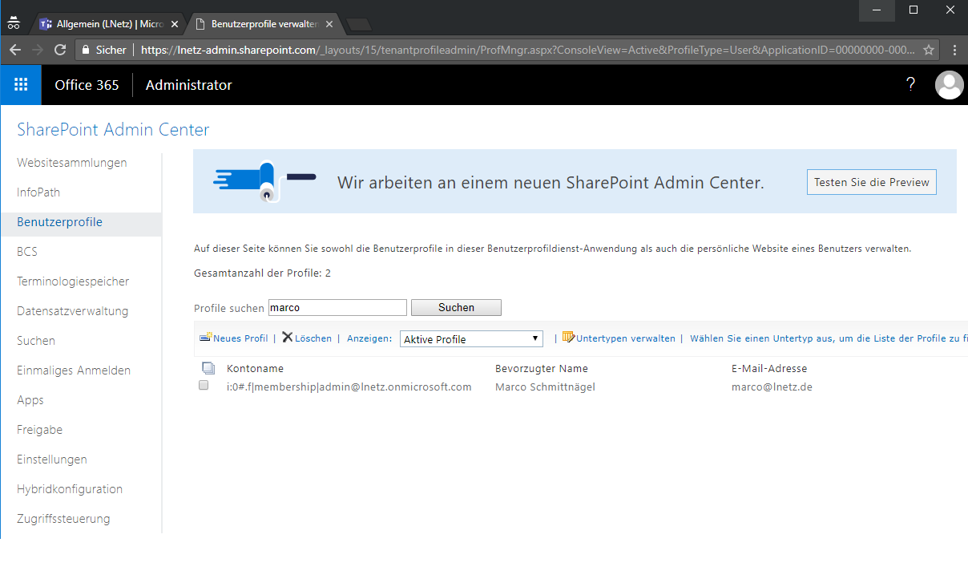Viewport: 968px width, 583px height.
Task: Click preferred name Marco Schmittnägel
Action: coord(545,387)
